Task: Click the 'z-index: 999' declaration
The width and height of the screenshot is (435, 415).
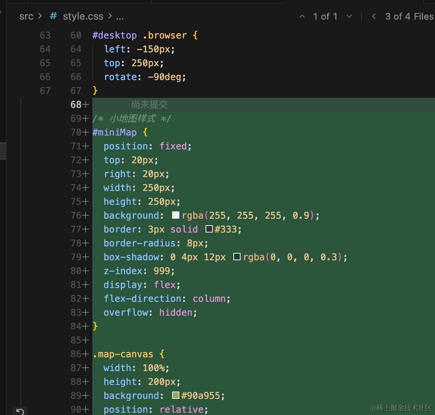Action: tap(139, 271)
